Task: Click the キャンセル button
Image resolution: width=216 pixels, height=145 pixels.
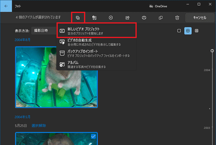Action: [x=200, y=18]
